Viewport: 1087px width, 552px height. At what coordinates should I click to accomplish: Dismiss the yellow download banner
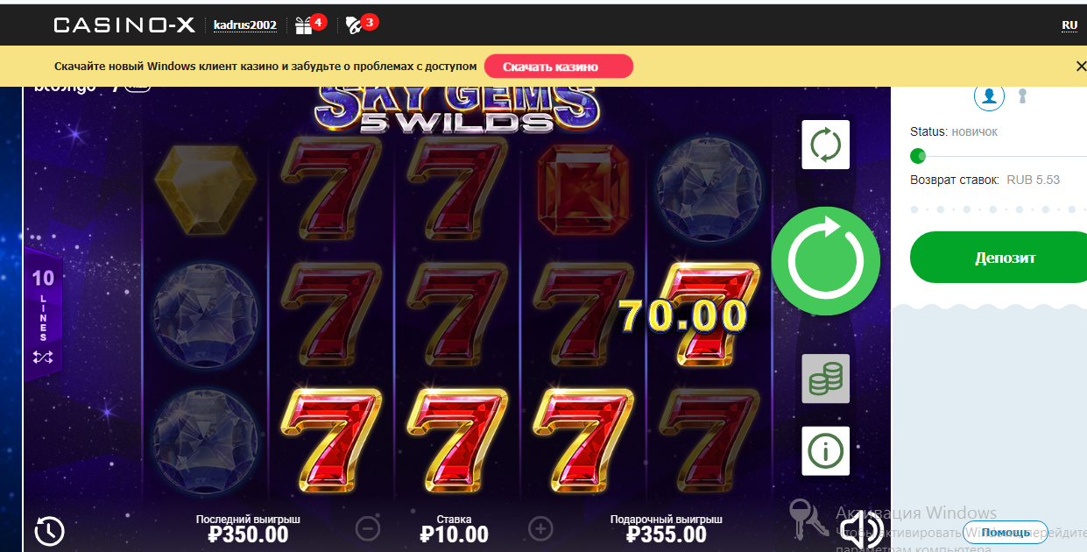[x=1080, y=66]
